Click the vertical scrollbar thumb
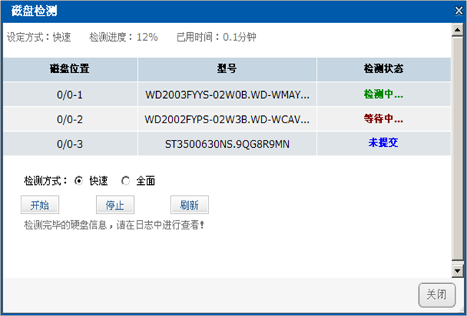 tap(457, 148)
